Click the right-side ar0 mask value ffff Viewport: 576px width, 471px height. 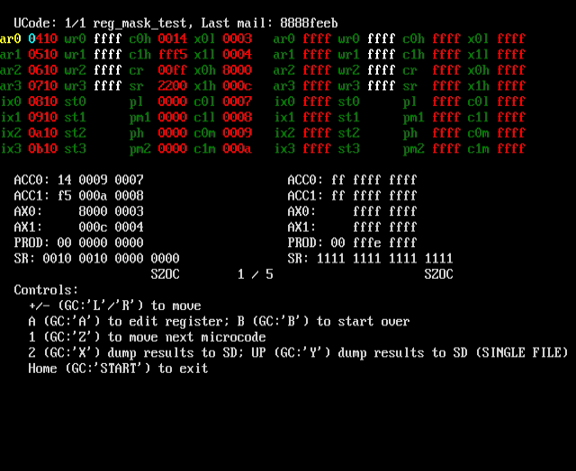pyautogui.click(x=317, y=39)
